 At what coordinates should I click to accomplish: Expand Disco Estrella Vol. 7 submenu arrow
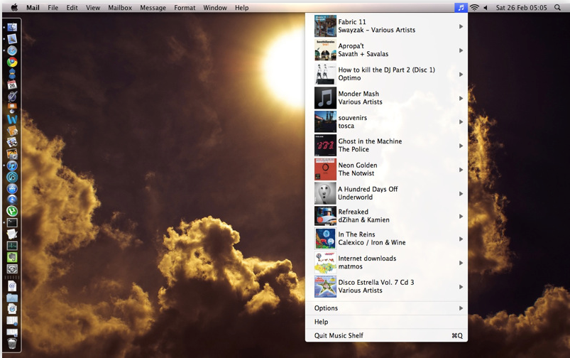461,287
